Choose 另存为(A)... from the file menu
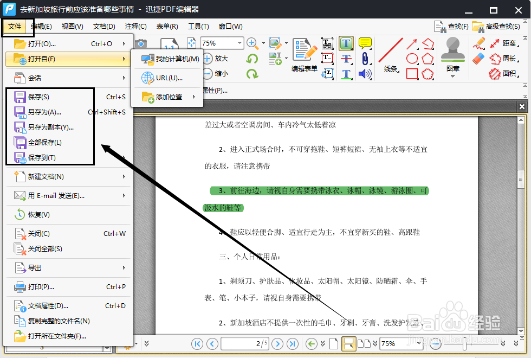Viewport: 531px width, 358px height. coord(68,112)
